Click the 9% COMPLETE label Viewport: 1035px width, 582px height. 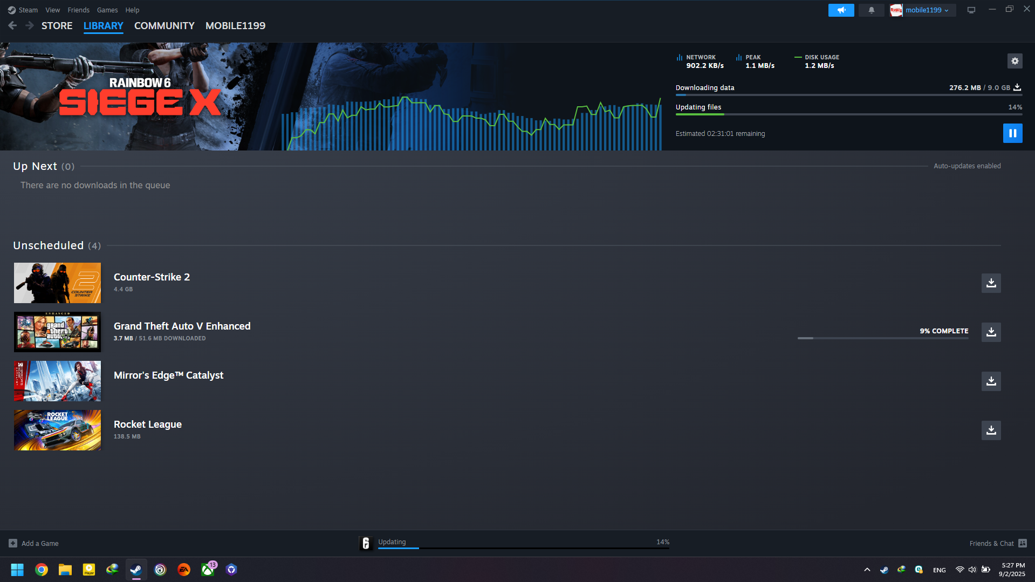pos(944,331)
